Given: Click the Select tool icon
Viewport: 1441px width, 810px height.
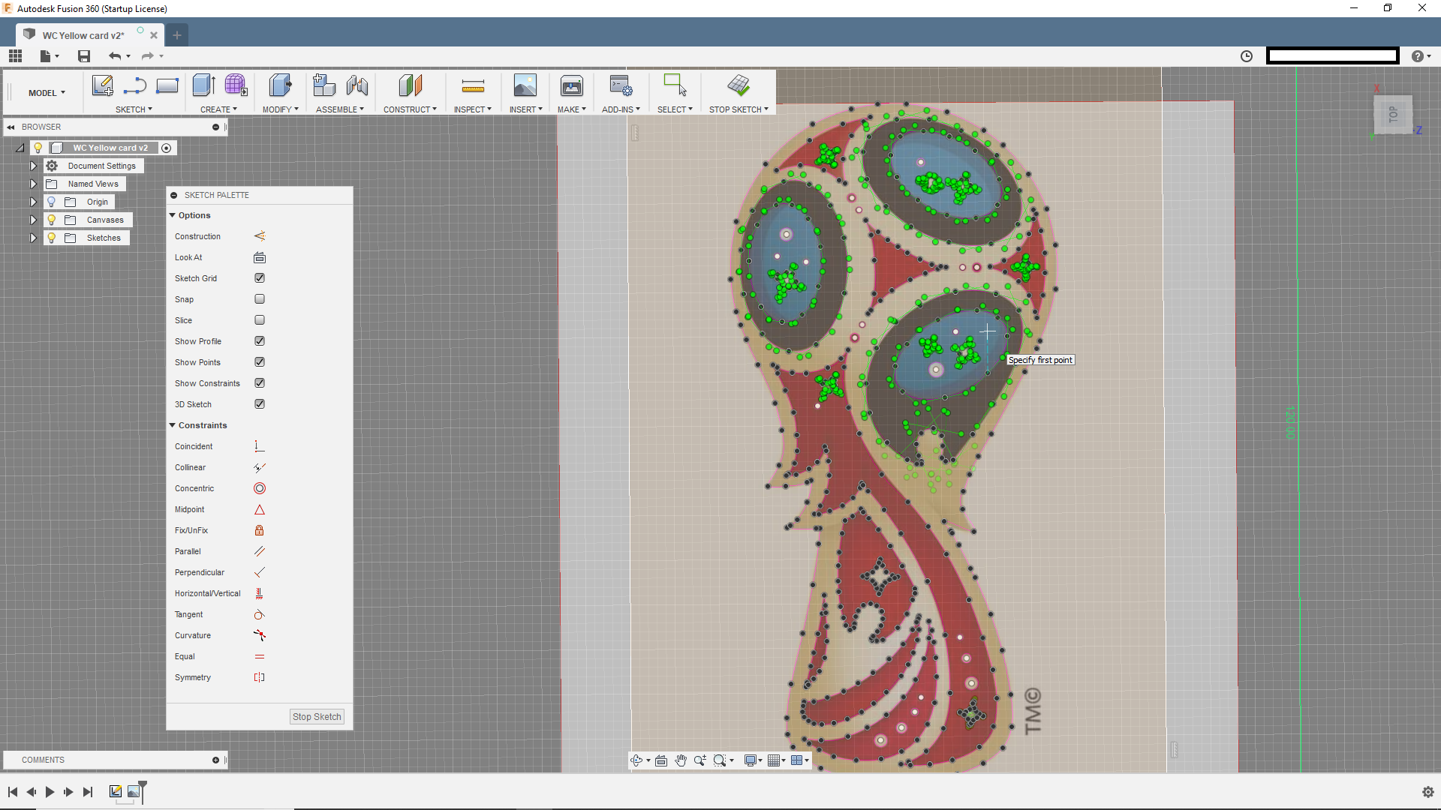Looking at the screenshot, I should click(675, 85).
